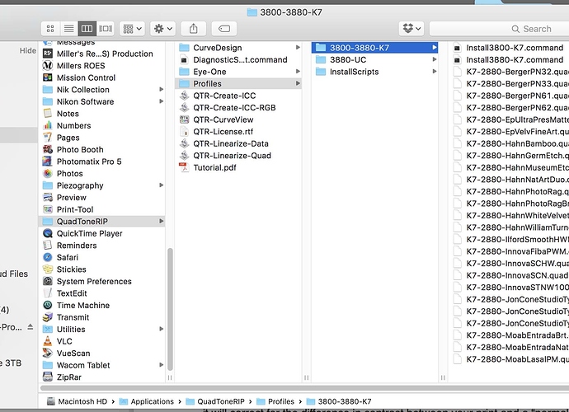This screenshot has width=569, height=412.
Task: Click the Millers ROES app icon
Action: pos(48,66)
